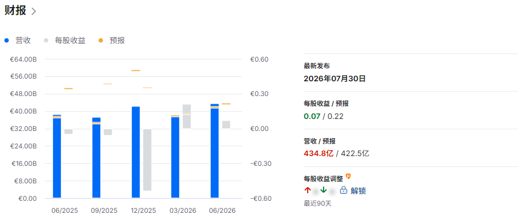Click the 每股收益调整 label

(323, 179)
